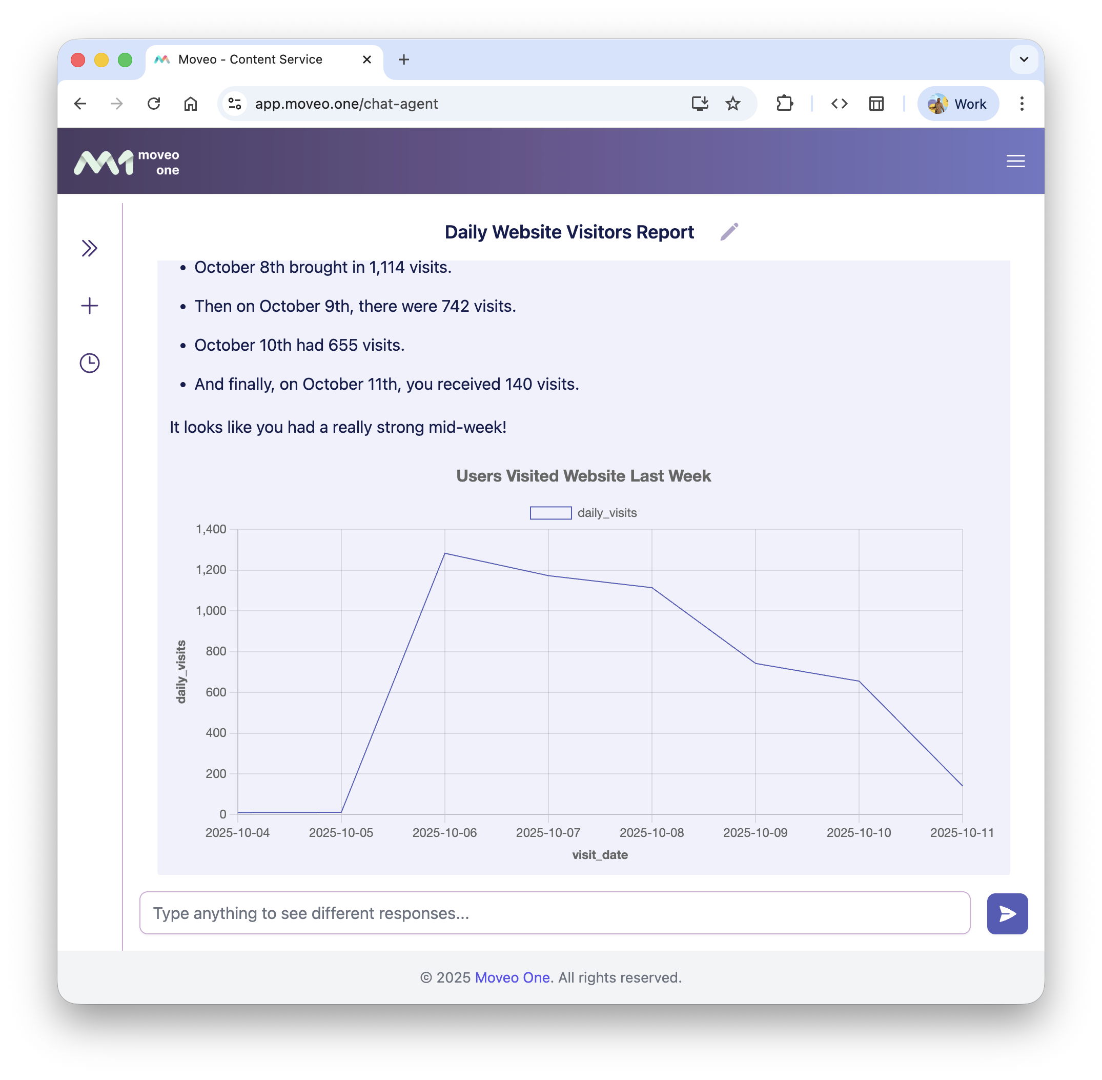Open a new browser tab
This screenshot has height=1080, width=1102.
click(403, 59)
